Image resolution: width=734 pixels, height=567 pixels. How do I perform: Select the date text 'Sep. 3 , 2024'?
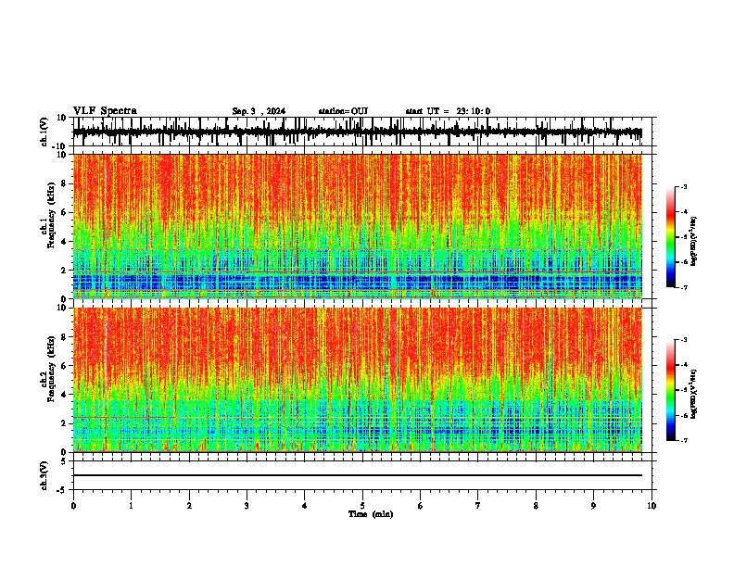tap(259, 111)
